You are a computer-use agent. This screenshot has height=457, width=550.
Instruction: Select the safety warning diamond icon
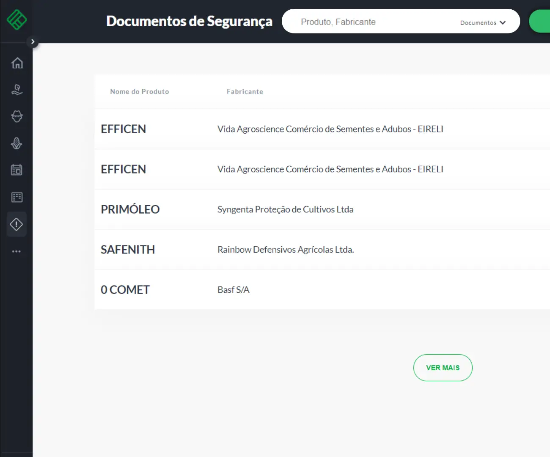coord(16,224)
